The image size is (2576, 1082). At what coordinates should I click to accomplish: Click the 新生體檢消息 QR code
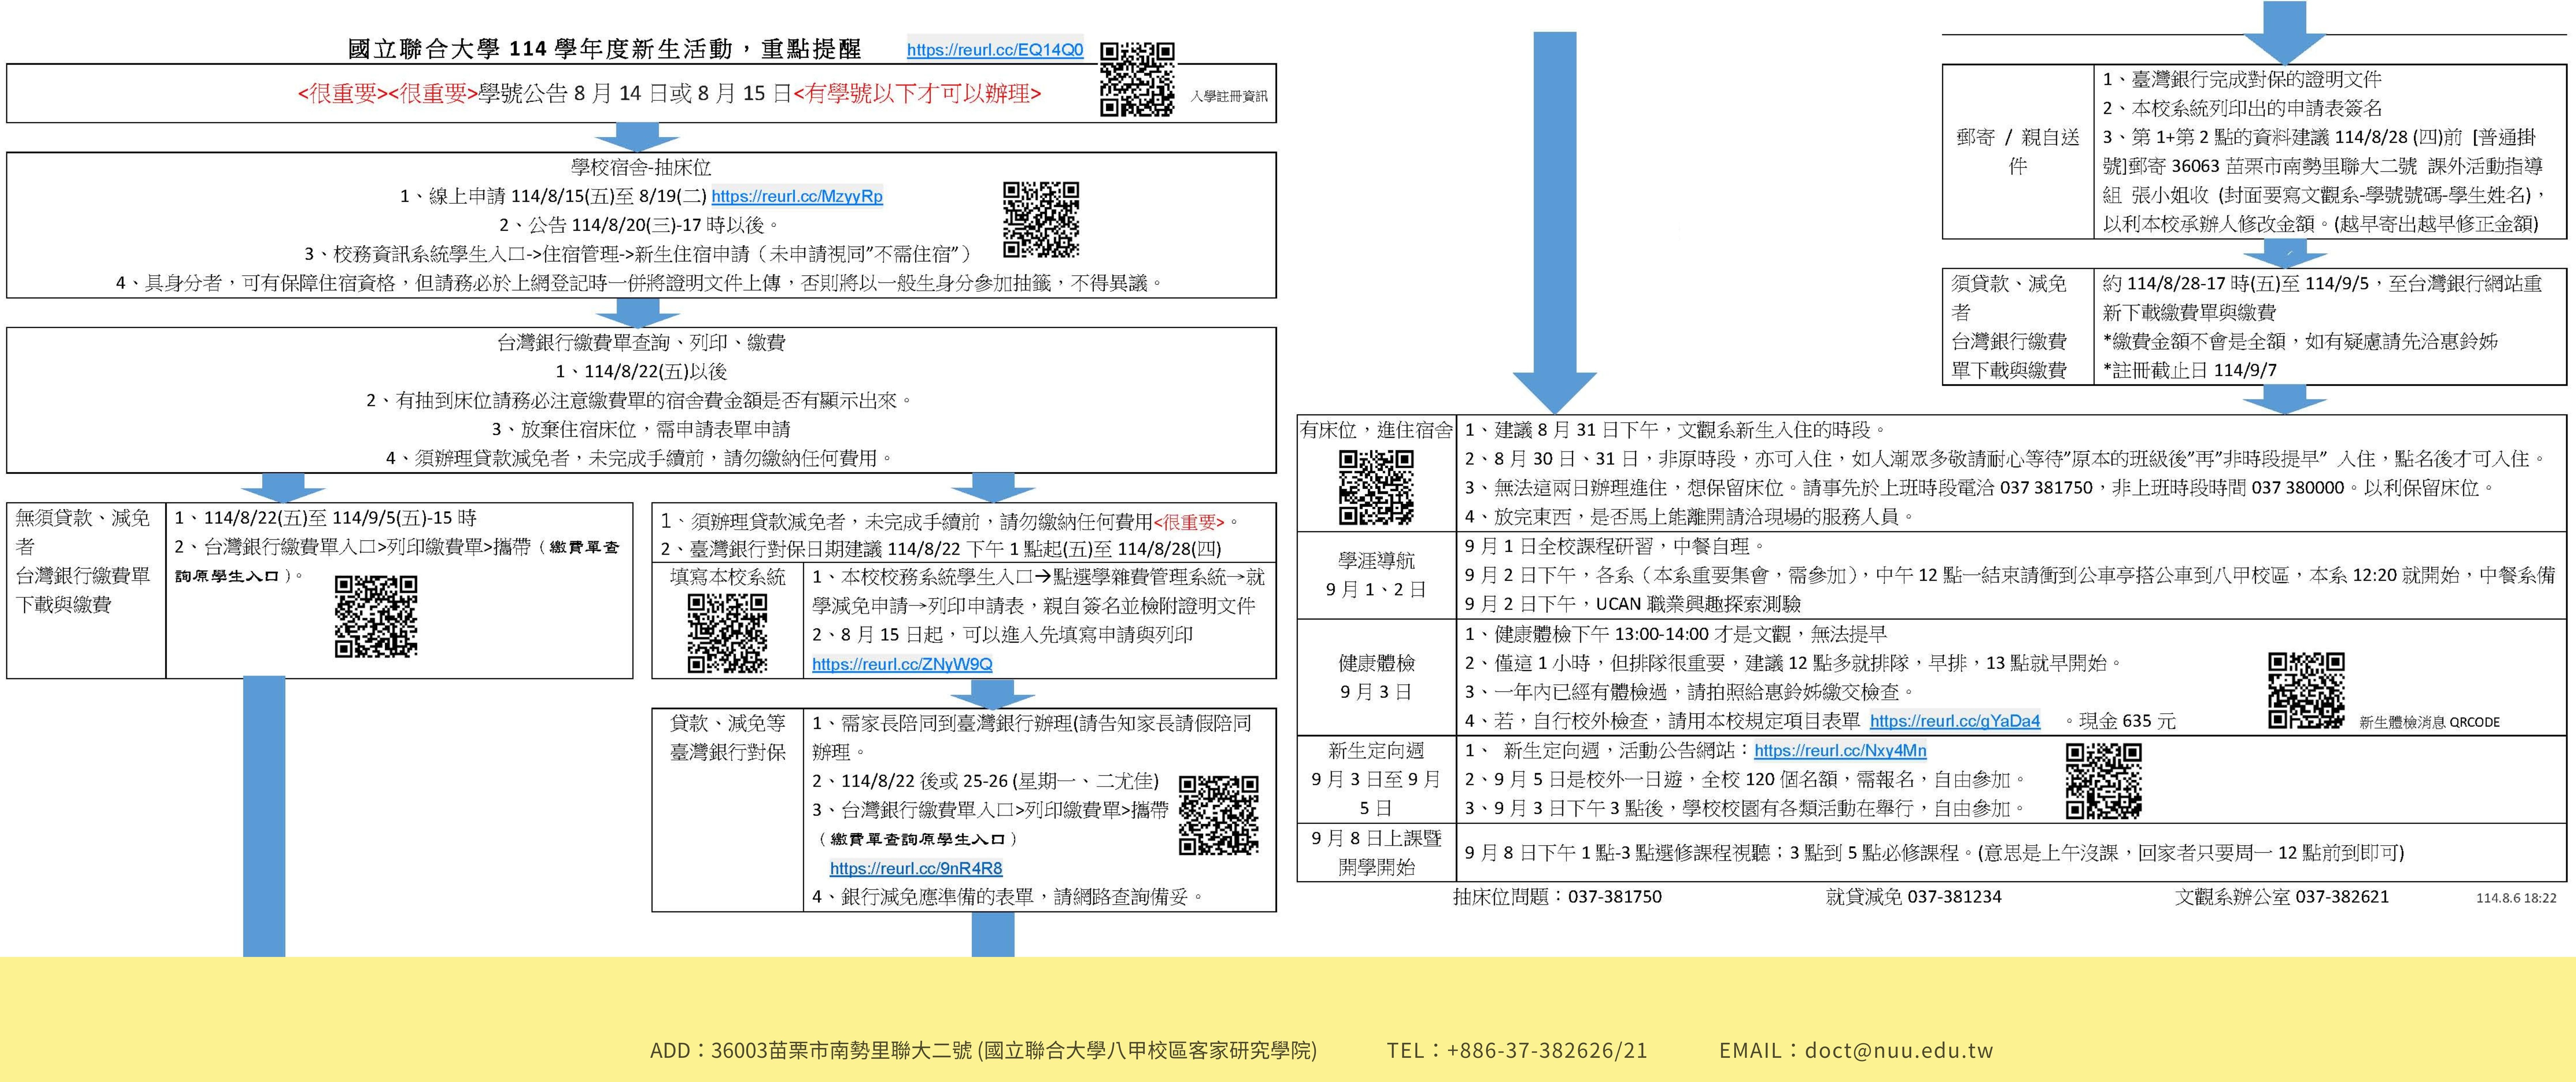point(2306,690)
